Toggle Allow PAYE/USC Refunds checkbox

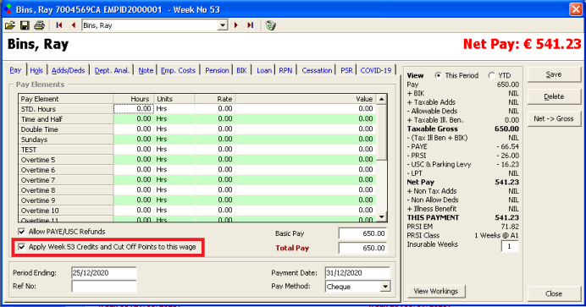pos(22,232)
